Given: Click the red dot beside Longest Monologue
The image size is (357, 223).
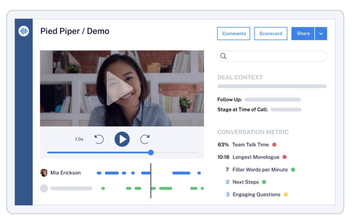Looking at the screenshot, I should coord(285,157).
